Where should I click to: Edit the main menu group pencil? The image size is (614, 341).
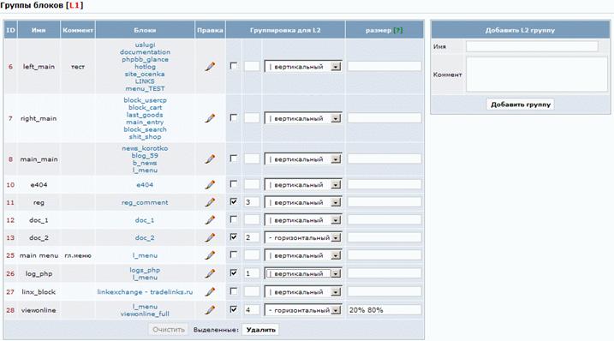[x=210, y=255]
